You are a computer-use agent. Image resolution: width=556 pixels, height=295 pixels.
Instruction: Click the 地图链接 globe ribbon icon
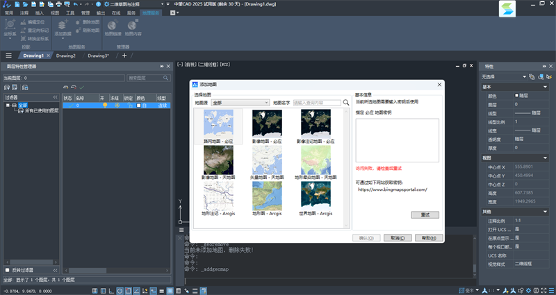pos(113,28)
